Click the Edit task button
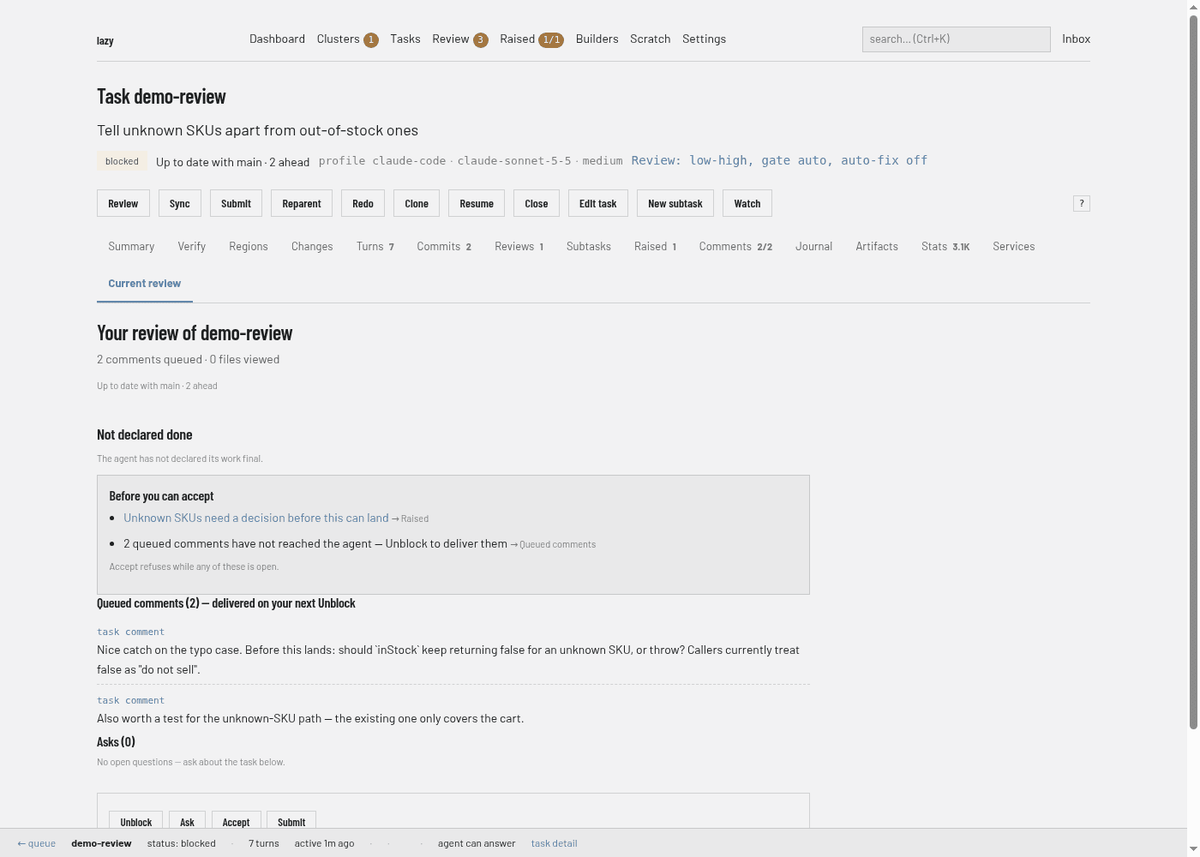 [598, 204]
